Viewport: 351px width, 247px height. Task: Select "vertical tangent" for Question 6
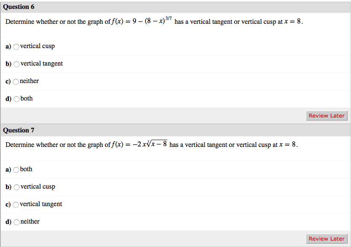[x=16, y=64]
